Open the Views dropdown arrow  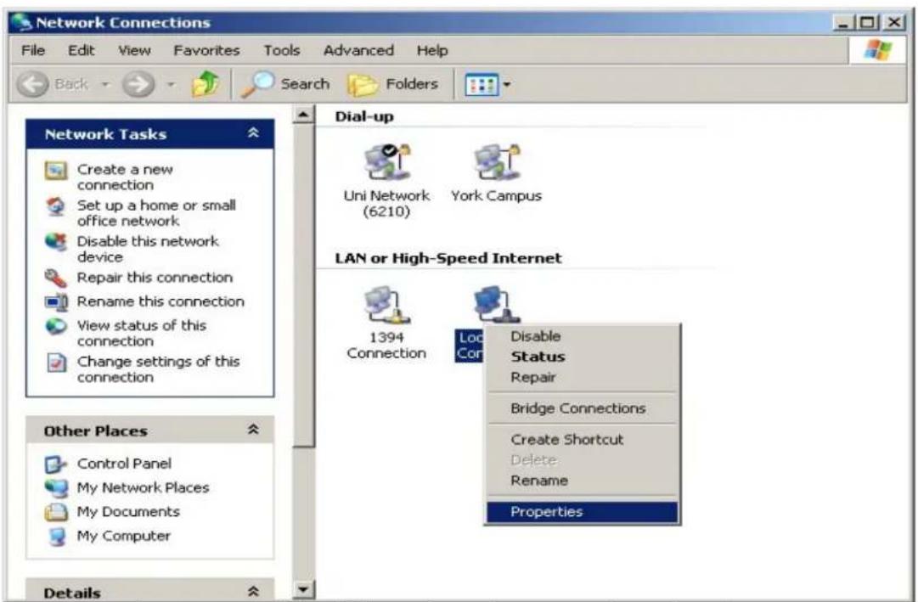point(507,85)
